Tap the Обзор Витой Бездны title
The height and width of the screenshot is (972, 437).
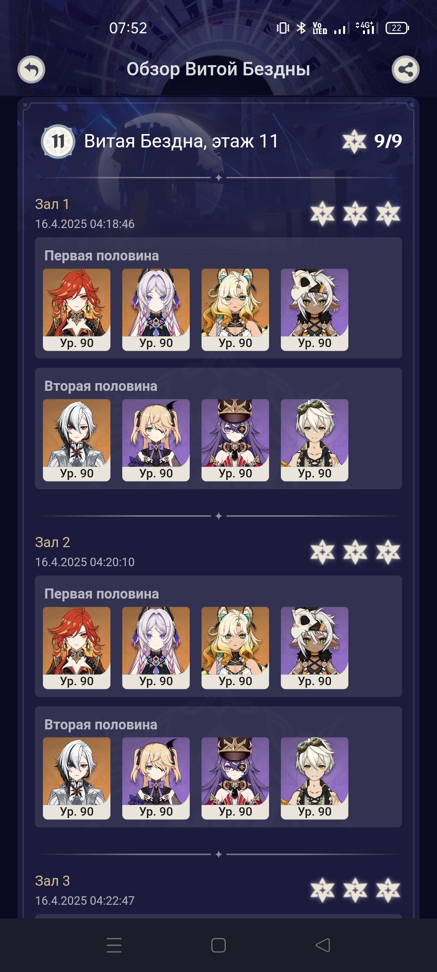click(x=218, y=69)
